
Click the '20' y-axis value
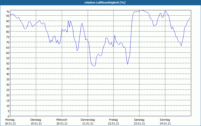point(8,95)
